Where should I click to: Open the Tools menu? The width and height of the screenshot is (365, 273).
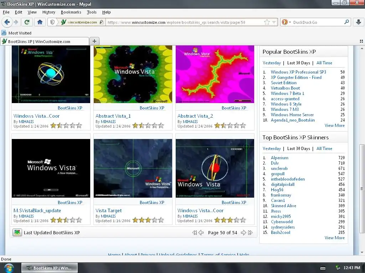pyautogui.click(x=92, y=12)
